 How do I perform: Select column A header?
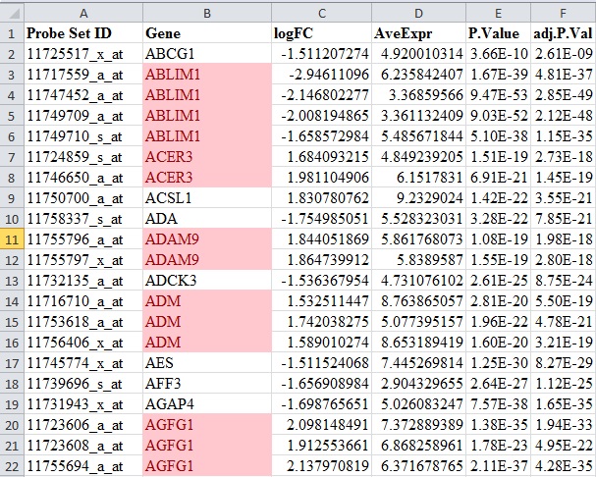(x=83, y=14)
